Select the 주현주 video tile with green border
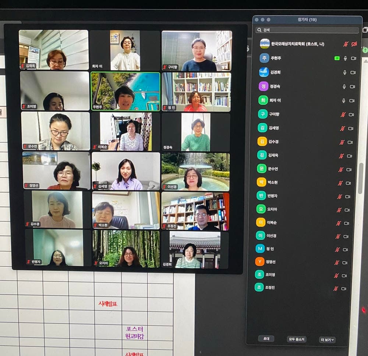The width and height of the screenshot is (368, 356). [x=125, y=91]
